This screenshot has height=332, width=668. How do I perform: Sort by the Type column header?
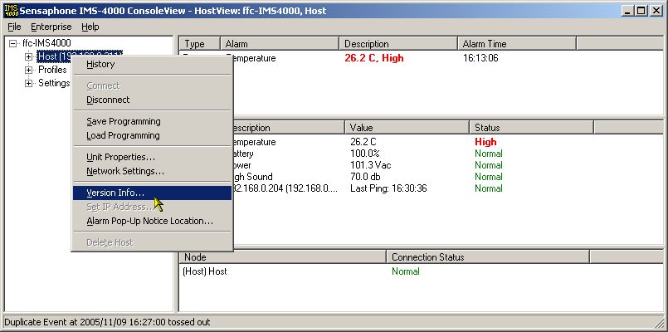(199, 44)
